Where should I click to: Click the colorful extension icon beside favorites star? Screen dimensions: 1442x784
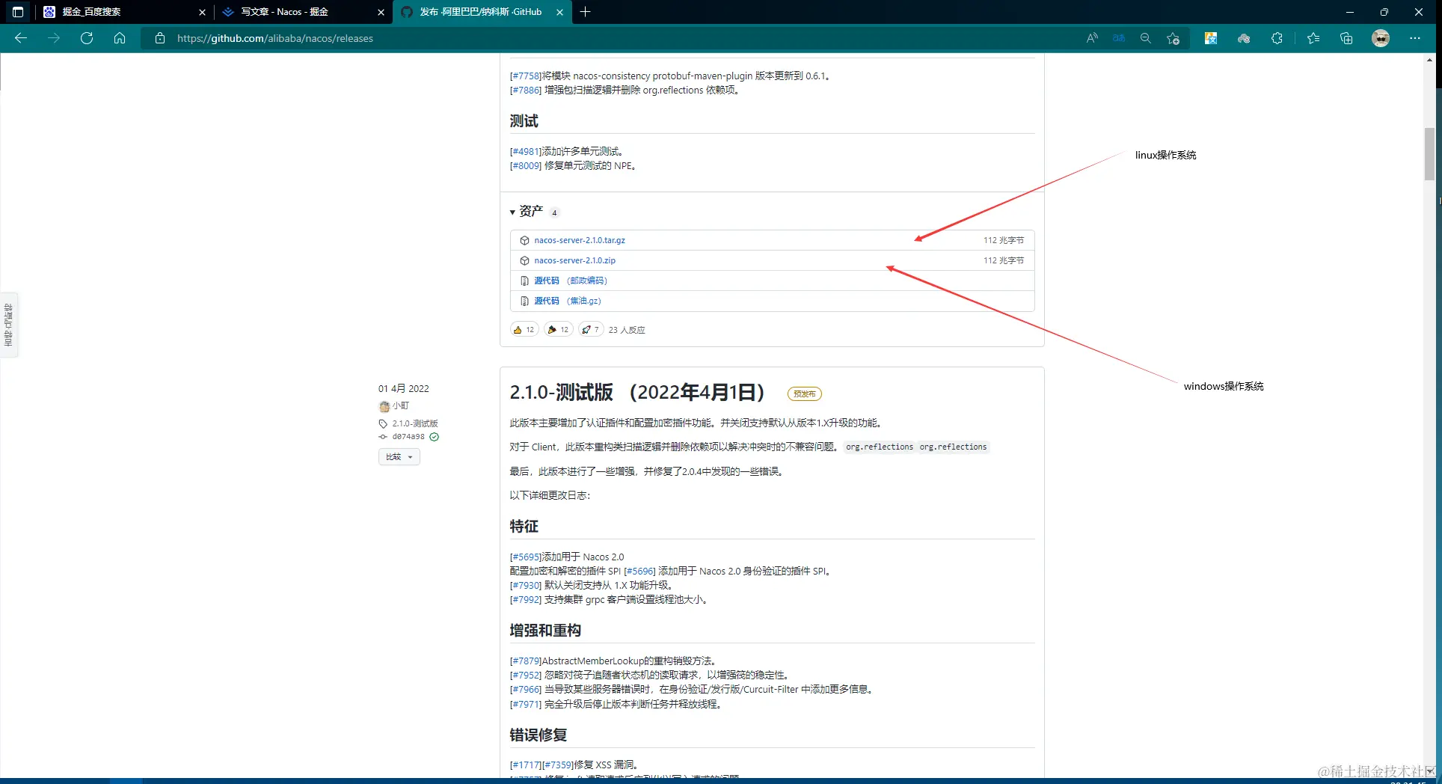click(1211, 38)
